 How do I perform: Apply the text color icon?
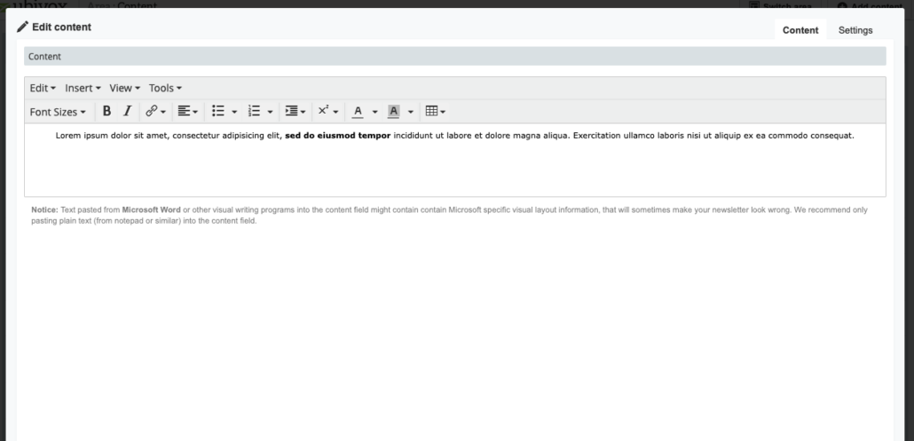(x=358, y=111)
